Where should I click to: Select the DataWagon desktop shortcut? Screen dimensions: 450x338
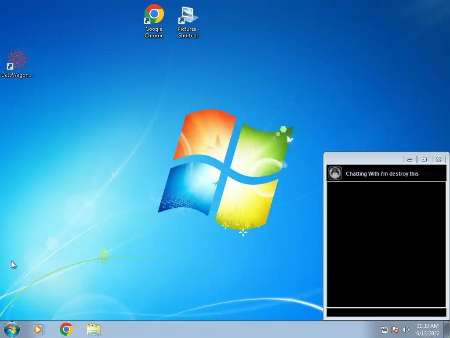coord(17,64)
